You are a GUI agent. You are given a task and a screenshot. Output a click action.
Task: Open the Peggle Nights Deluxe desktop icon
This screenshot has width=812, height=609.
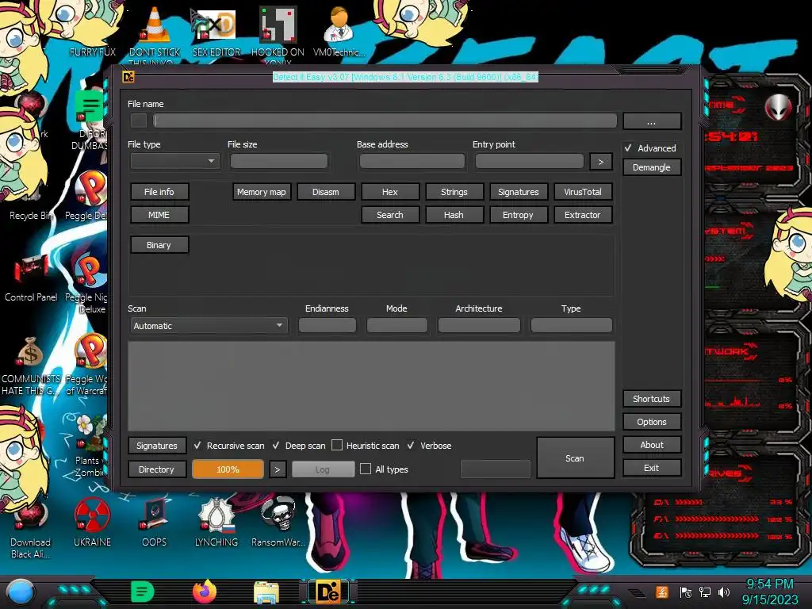pyautogui.click(x=88, y=282)
